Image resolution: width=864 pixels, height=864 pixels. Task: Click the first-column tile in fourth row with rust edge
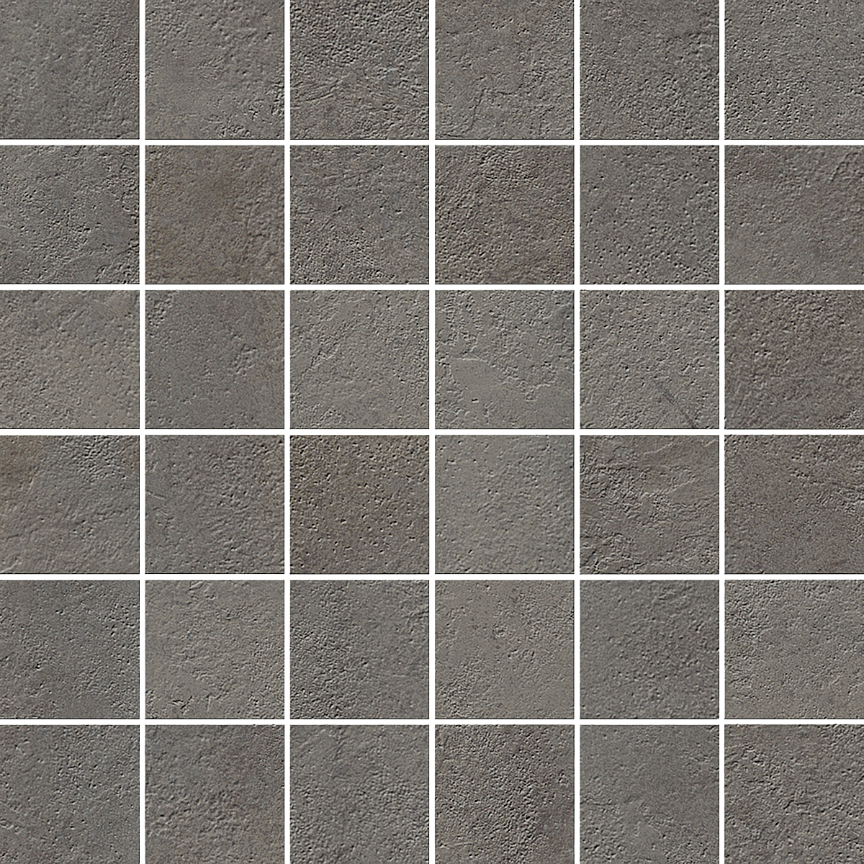(69, 504)
